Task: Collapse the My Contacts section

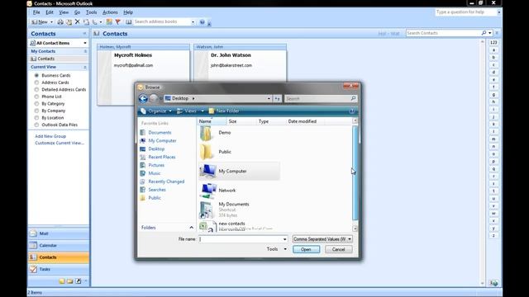Action: click(x=85, y=51)
